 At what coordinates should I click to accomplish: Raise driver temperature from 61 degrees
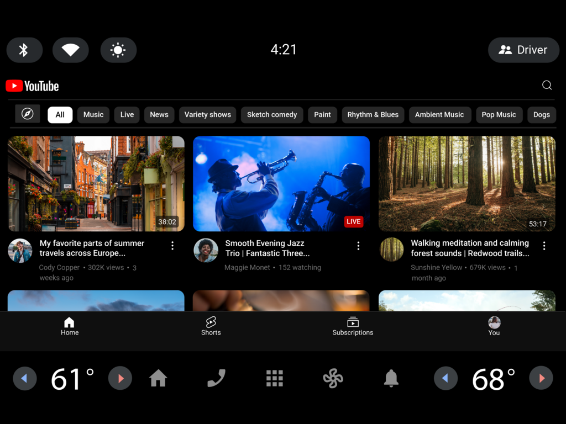tap(119, 378)
